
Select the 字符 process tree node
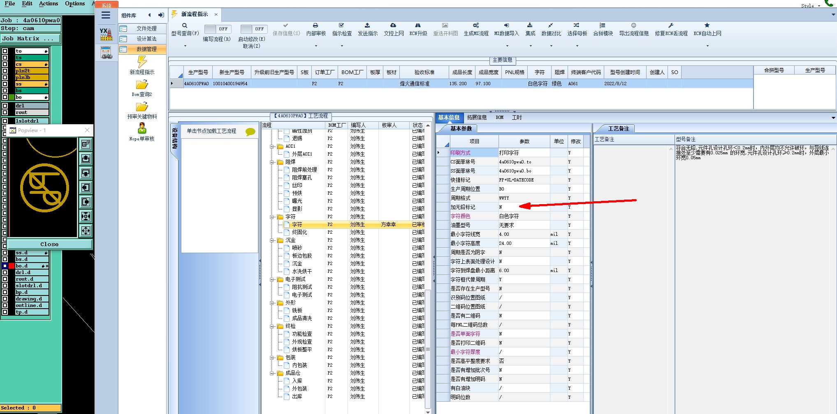(x=297, y=225)
